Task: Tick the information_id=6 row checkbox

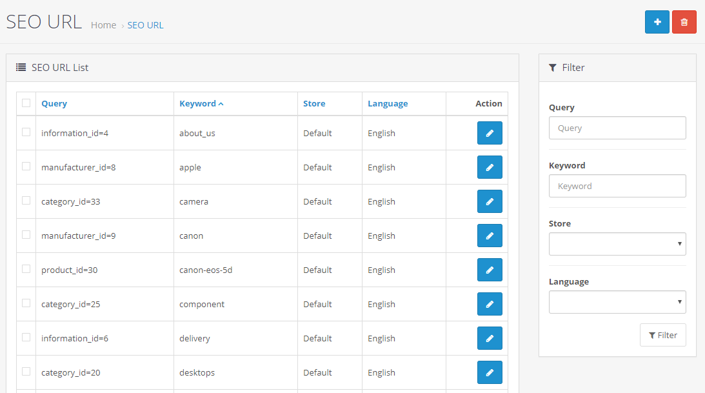Action: (x=26, y=338)
